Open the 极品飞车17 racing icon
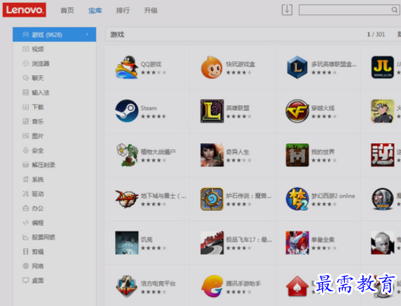Screen dimensions: 401x306 tap(212, 243)
